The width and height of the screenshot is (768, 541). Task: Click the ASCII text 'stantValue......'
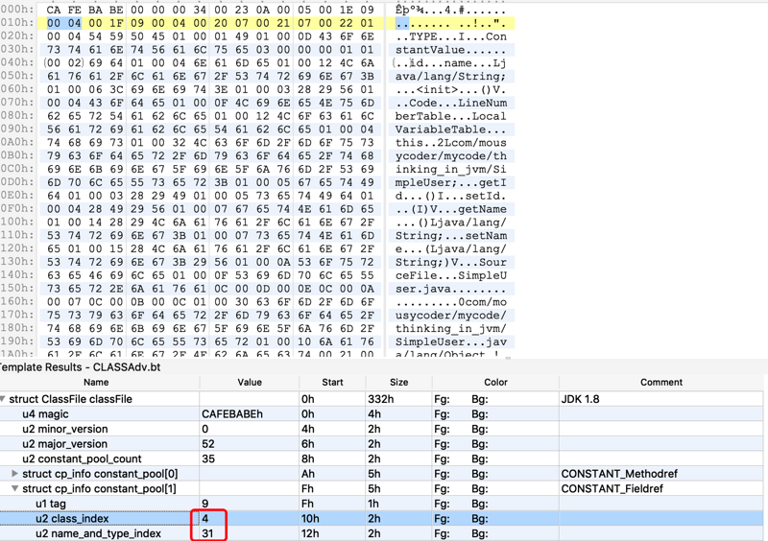pos(451,50)
